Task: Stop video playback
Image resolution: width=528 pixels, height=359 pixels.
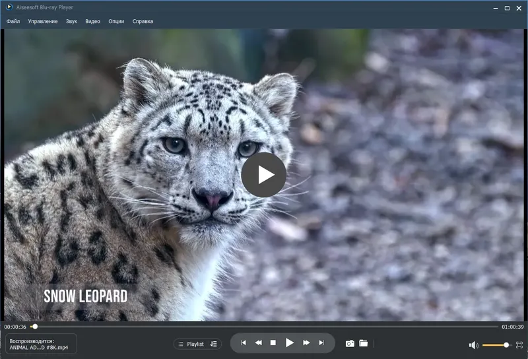Action: (273, 343)
